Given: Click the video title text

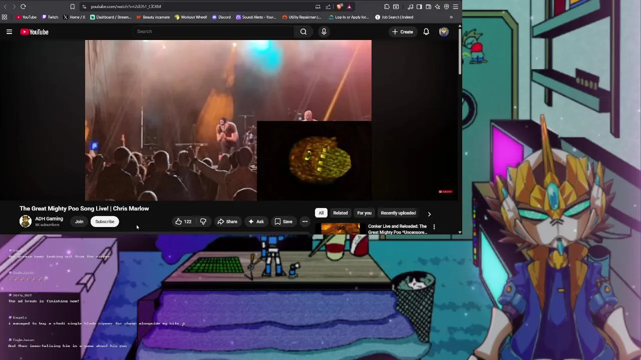Looking at the screenshot, I should 84,208.
